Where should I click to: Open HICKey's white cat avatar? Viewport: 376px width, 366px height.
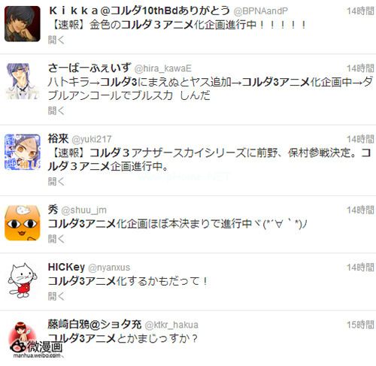23,280
